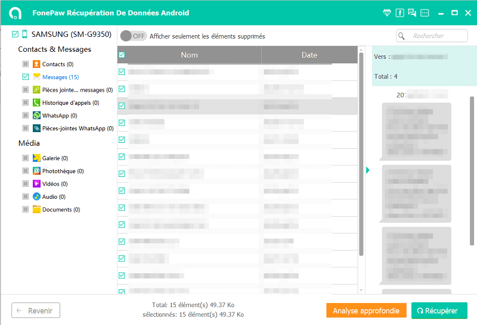Viewport: 477px width, 325px height.
Task: Click the call history phone icon
Action: point(36,102)
